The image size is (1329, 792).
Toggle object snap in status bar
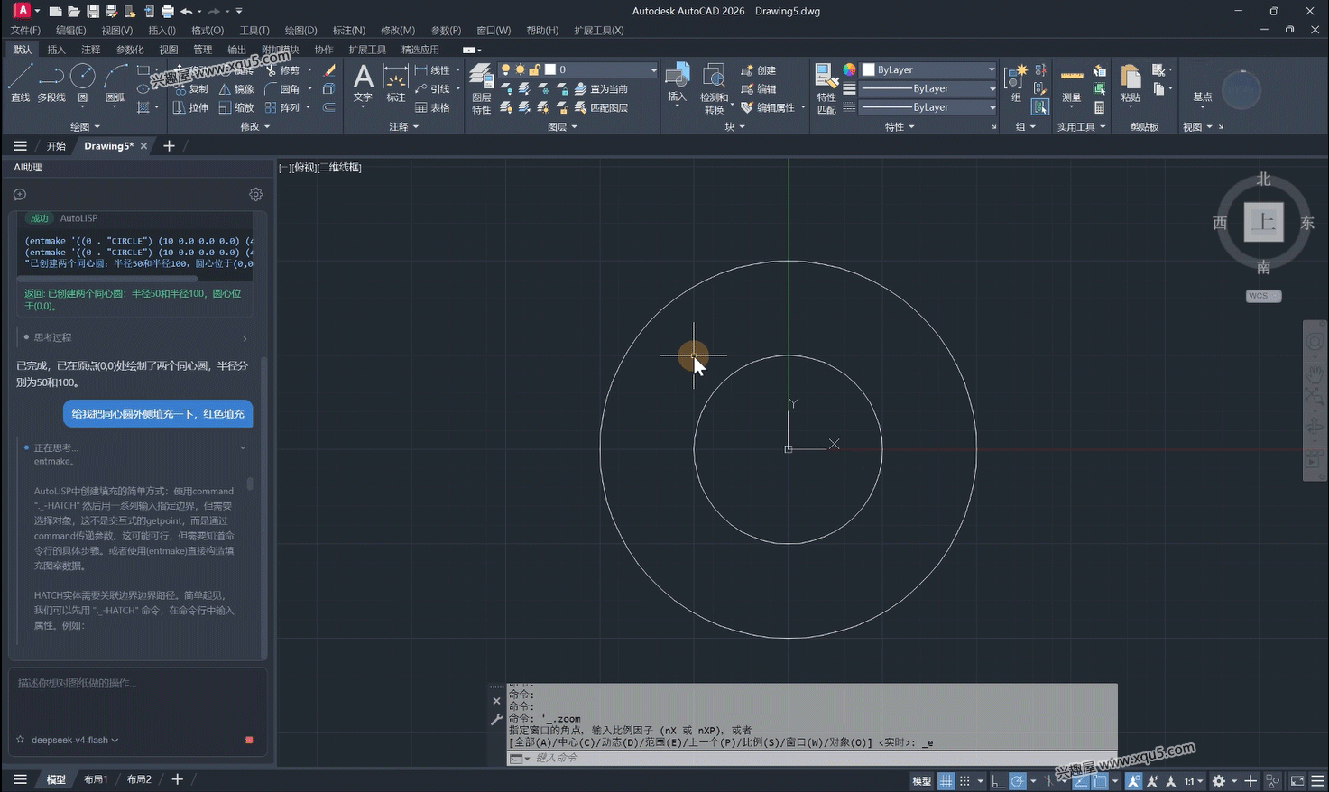[x=1100, y=780]
